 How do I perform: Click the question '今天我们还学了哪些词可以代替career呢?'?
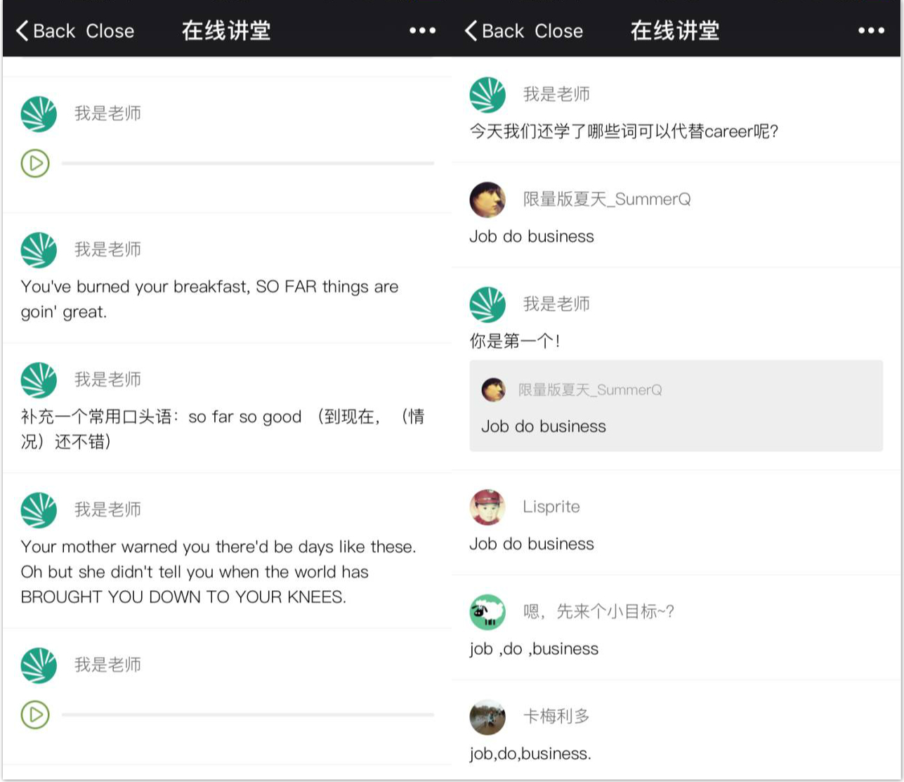(624, 131)
